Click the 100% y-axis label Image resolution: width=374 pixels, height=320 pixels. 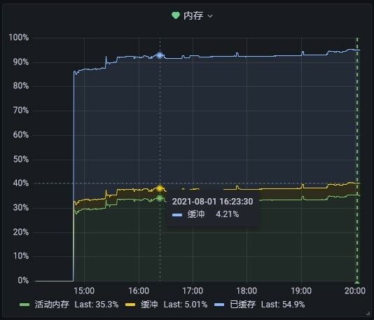point(19,38)
